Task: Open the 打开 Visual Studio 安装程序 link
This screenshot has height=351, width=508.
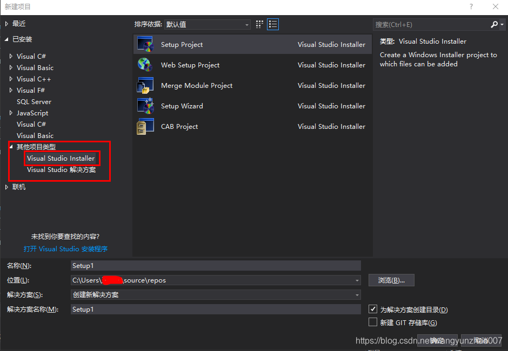Action: (65, 249)
